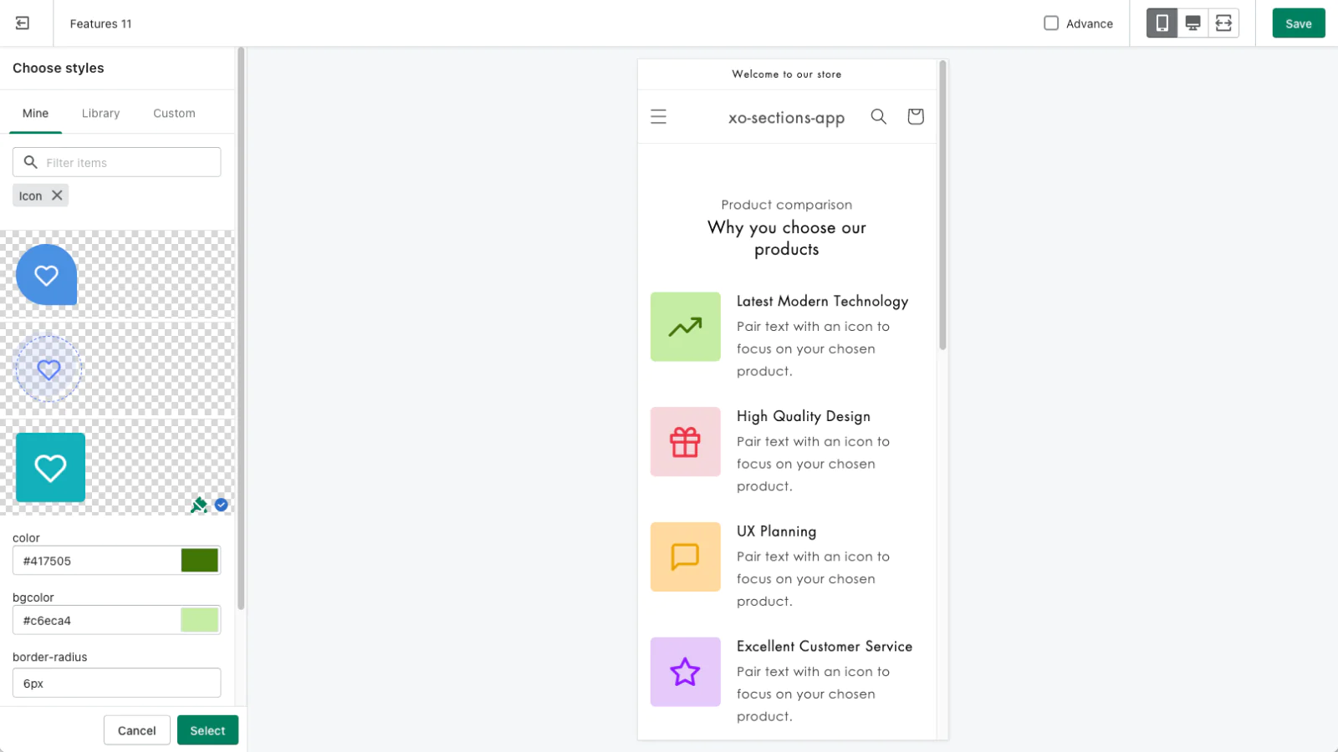Open the cart icon in store header

point(916,116)
